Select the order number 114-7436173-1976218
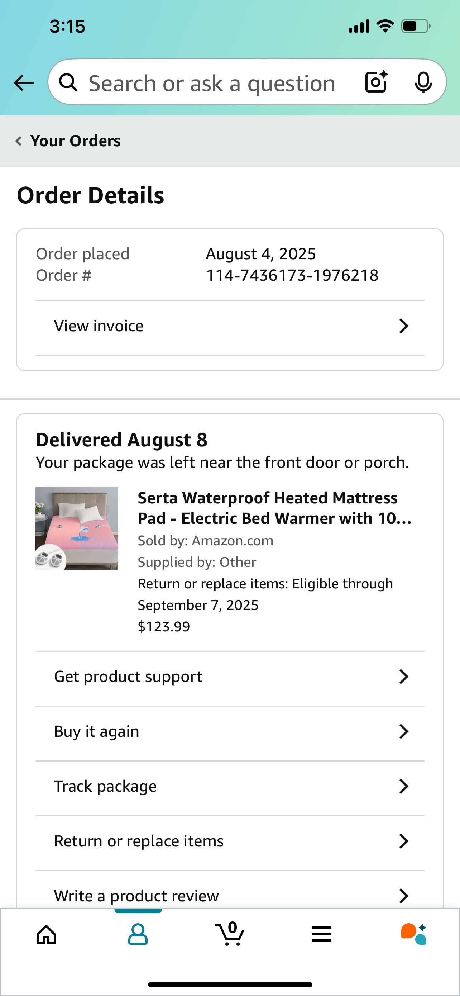 [292, 275]
